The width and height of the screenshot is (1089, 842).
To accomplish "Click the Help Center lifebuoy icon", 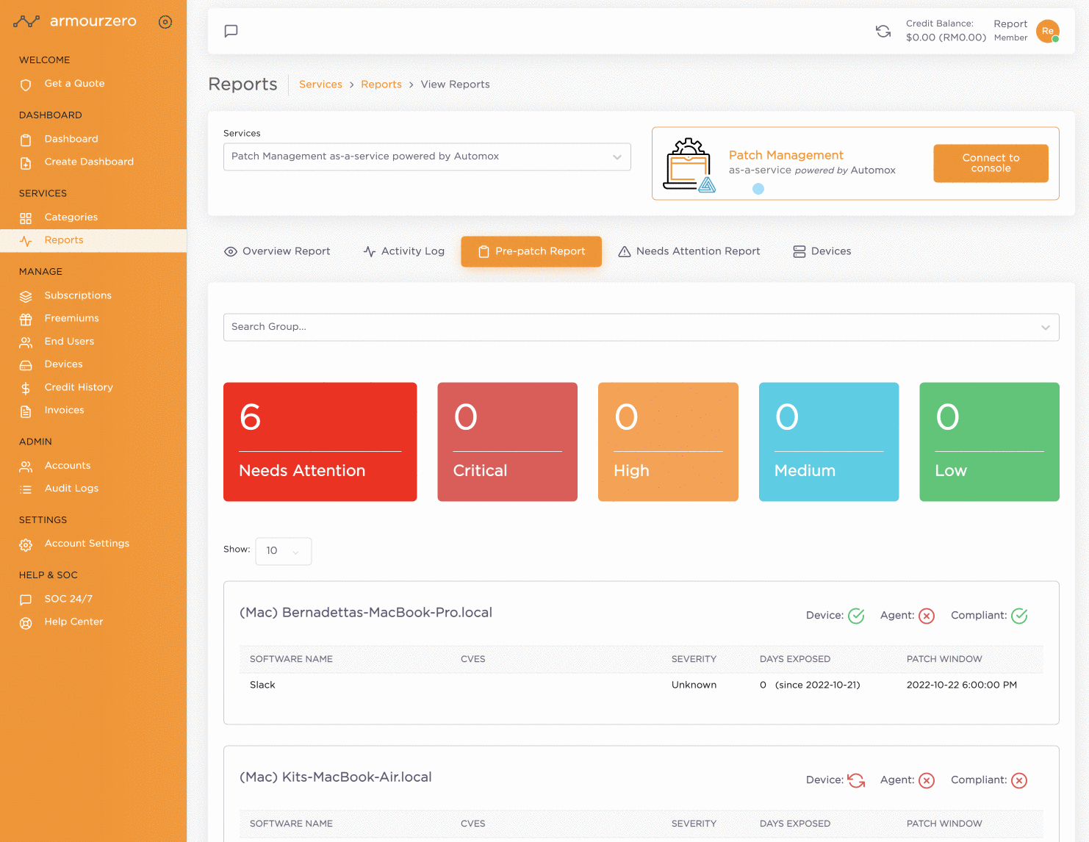I will pos(26,623).
